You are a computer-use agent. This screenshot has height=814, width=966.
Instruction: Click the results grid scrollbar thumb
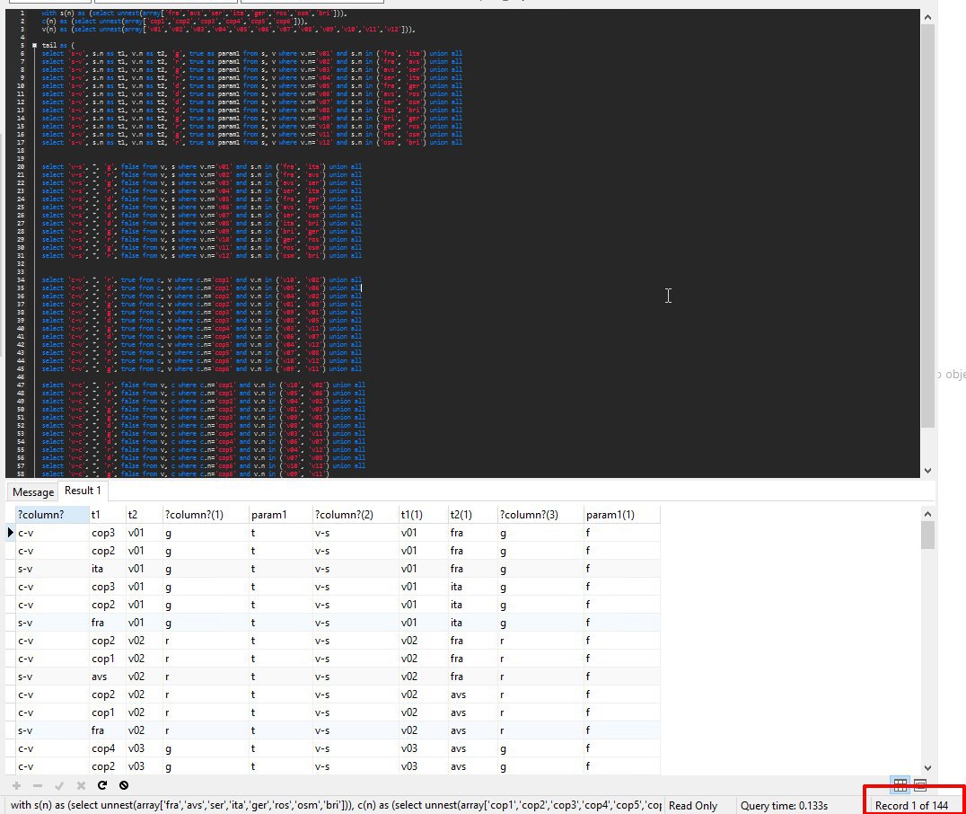click(x=927, y=535)
